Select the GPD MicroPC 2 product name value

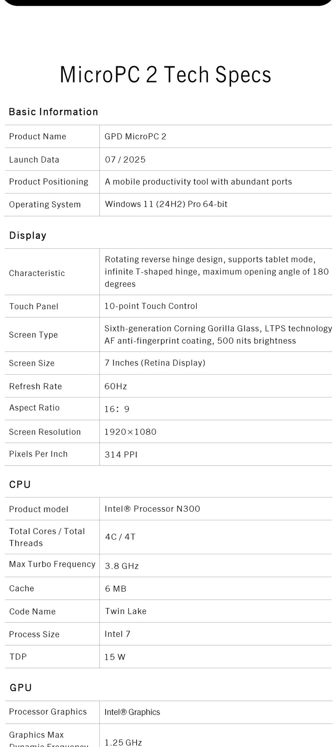135,137
